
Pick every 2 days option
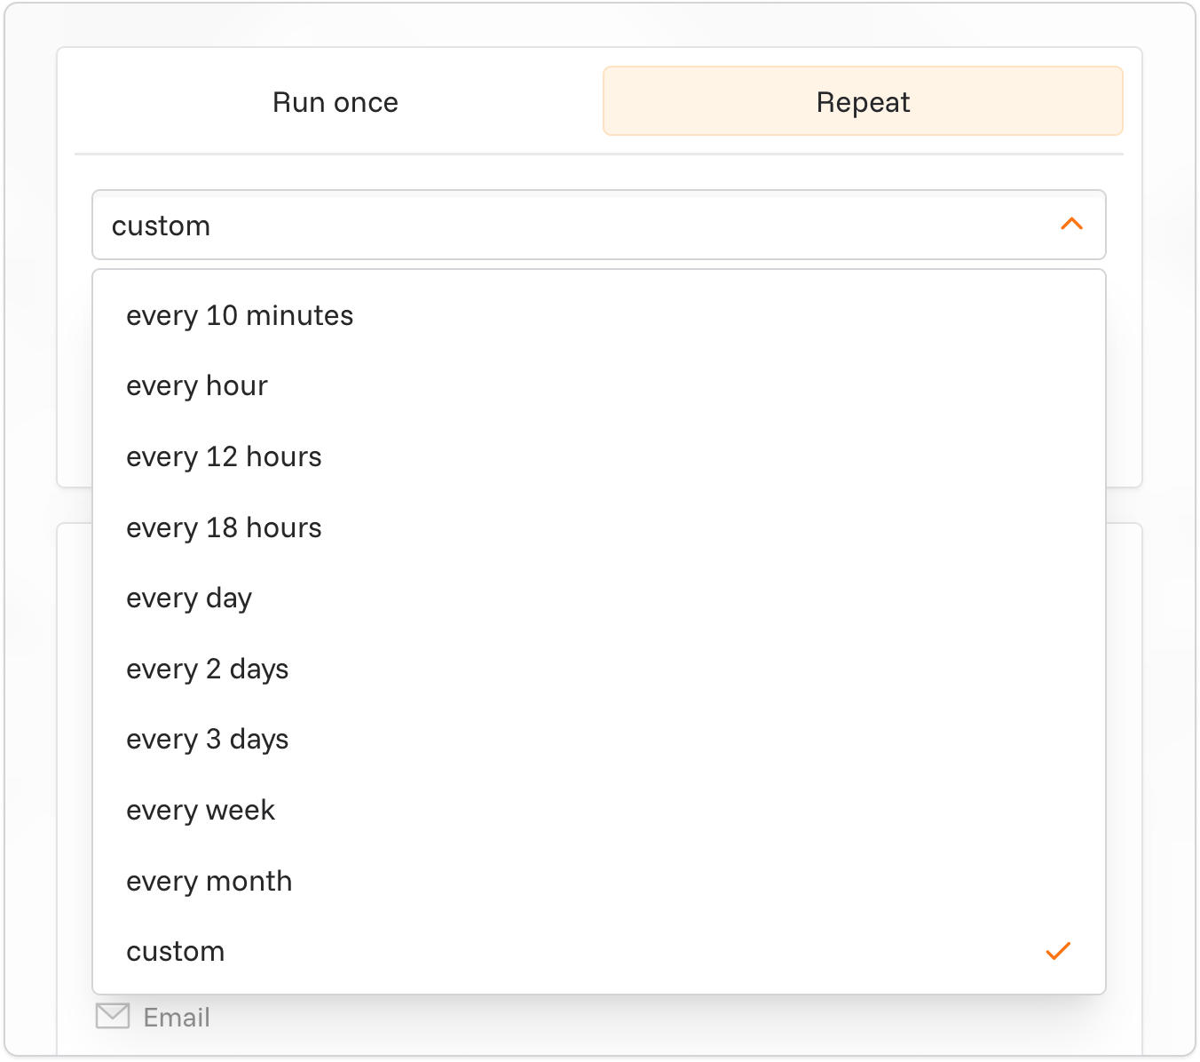pos(599,670)
